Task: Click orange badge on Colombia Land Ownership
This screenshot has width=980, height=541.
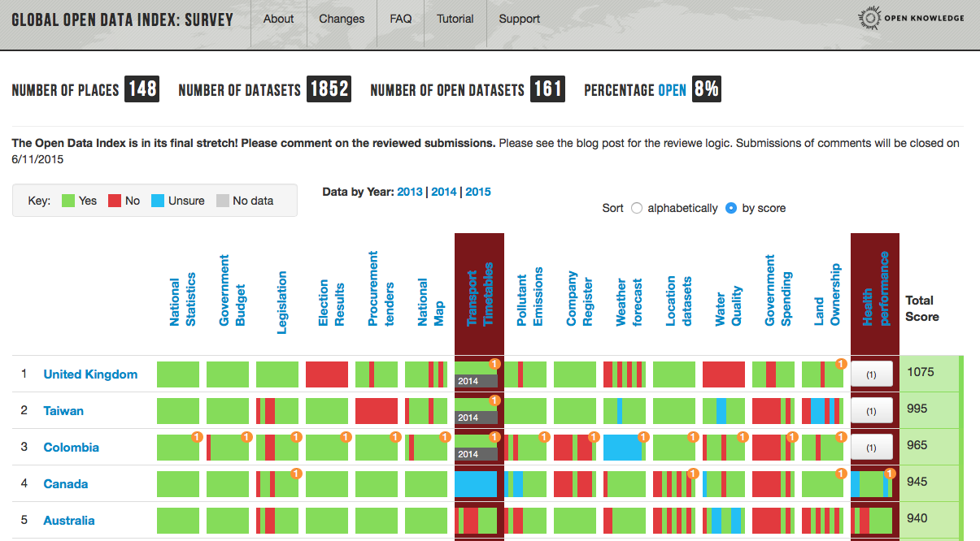Action: (841, 437)
